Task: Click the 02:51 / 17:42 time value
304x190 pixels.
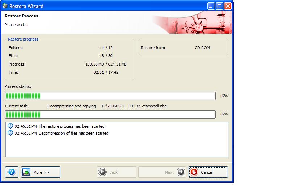Action: click(106, 72)
